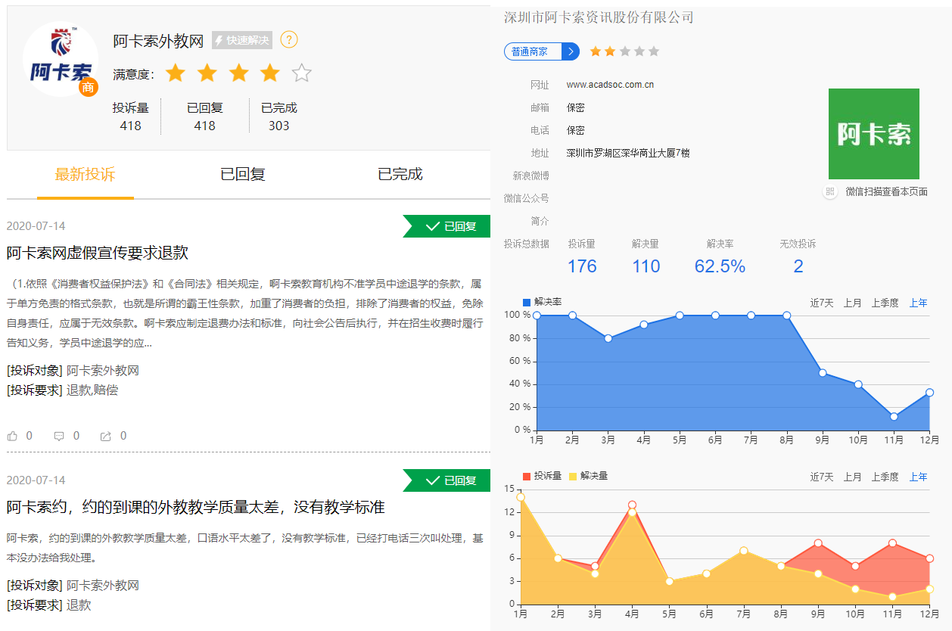This screenshot has width=952, height=631.
Task: Click 阿卡索外教网 投诉对象 link under 虚假宣传 complaint
Action: click(103, 371)
